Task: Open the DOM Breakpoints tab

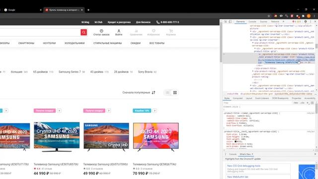Action: click(280, 98)
